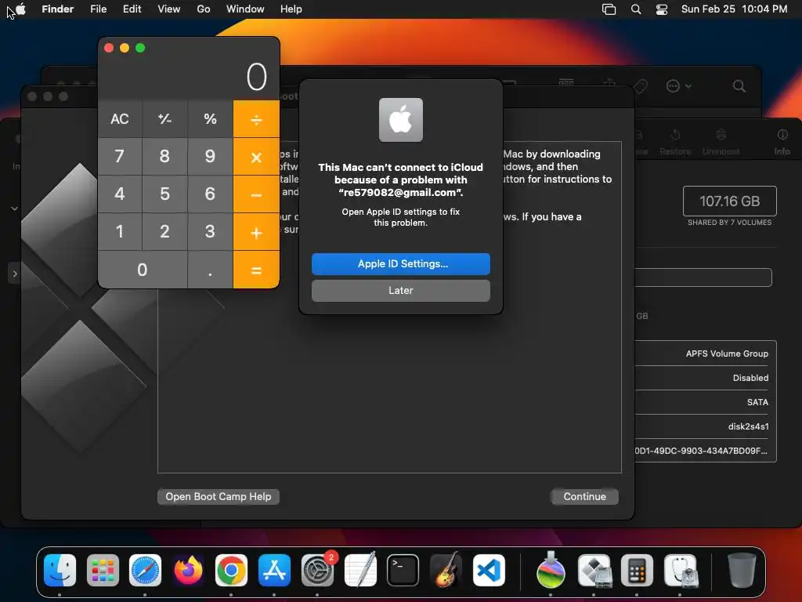Tap the 4 key on the calculator

[120, 194]
